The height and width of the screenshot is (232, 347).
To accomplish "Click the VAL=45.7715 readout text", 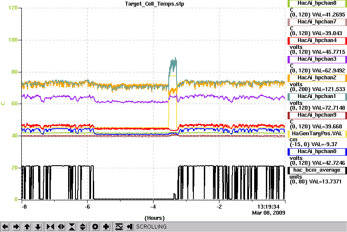I will tap(328, 52).
